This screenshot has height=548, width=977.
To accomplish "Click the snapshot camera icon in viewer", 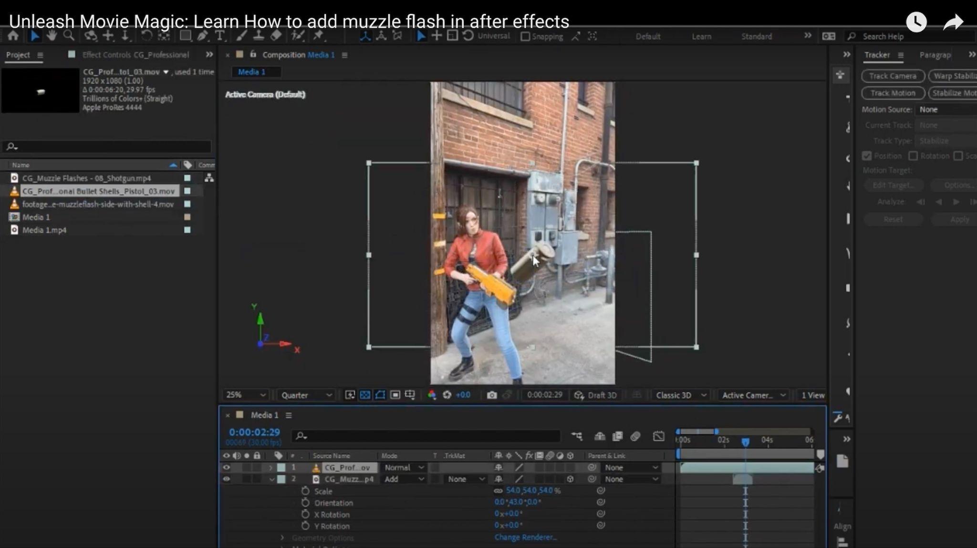I will (492, 395).
